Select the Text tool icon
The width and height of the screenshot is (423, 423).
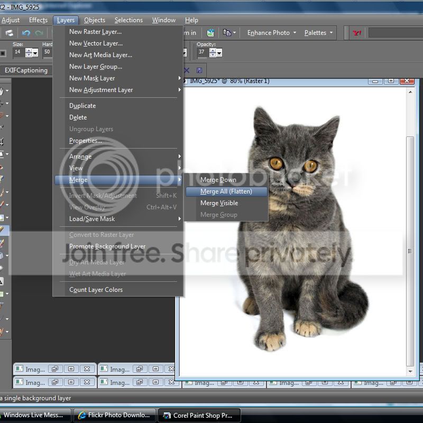[3, 281]
